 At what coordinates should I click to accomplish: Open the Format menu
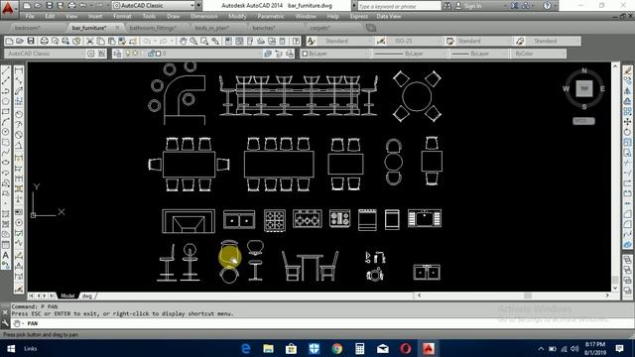point(122,17)
